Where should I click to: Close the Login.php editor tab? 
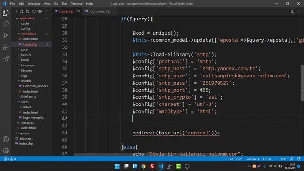click(78, 11)
